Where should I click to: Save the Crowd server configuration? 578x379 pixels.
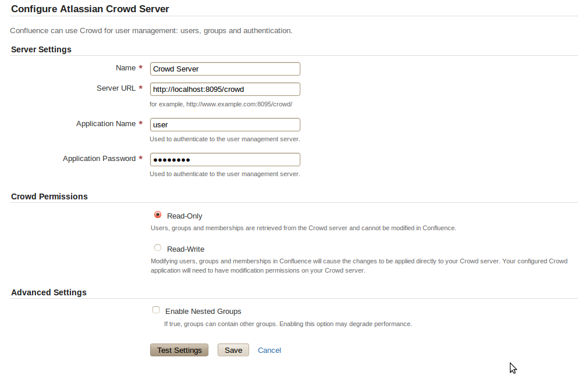coord(233,350)
